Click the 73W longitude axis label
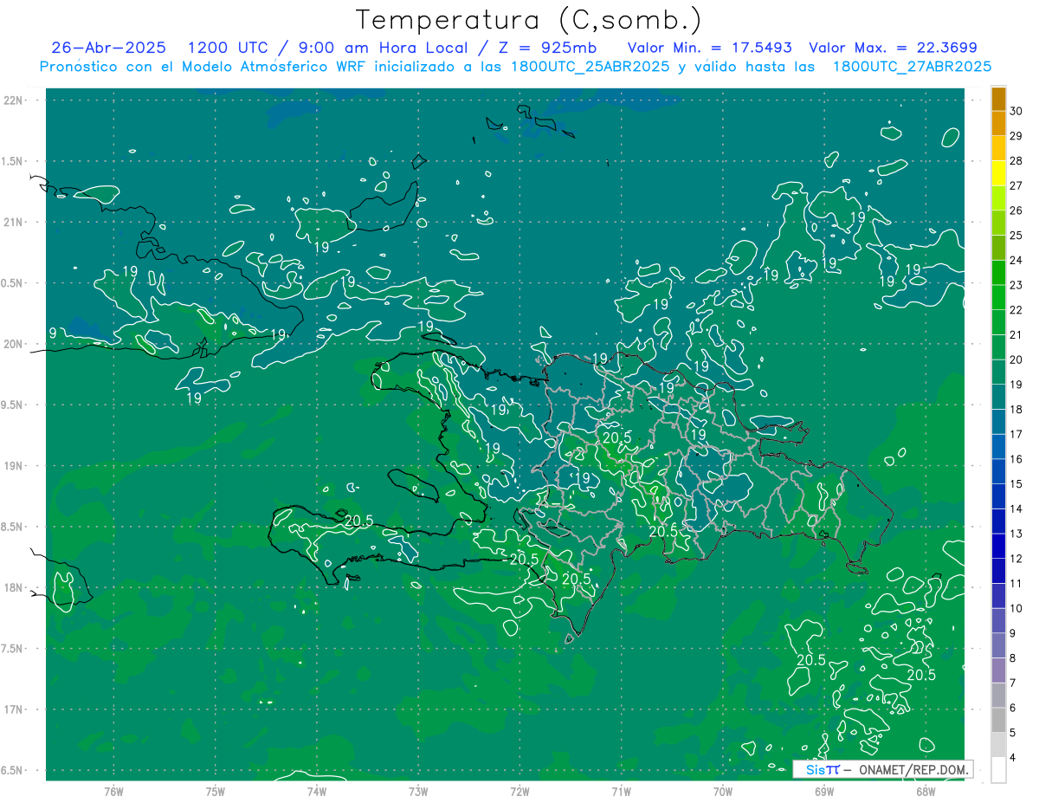 [418, 792]
